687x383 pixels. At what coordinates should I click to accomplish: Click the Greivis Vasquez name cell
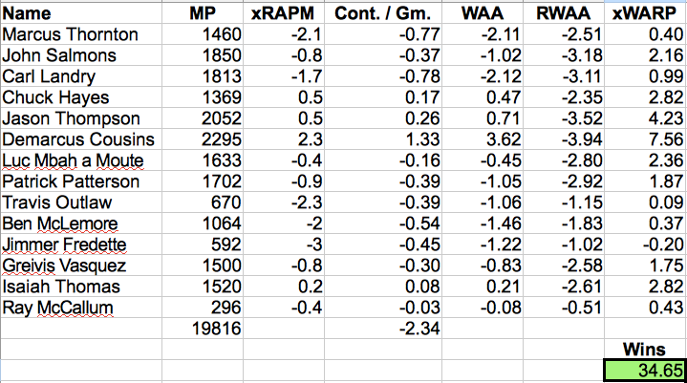[x=81, y=266]
